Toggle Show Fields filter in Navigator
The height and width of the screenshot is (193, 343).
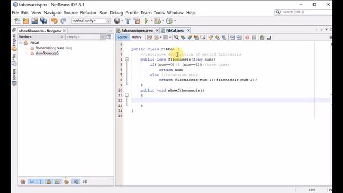pos(32,182)
